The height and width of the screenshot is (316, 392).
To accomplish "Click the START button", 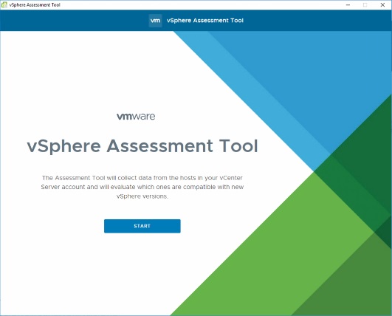I will (142, 226).
